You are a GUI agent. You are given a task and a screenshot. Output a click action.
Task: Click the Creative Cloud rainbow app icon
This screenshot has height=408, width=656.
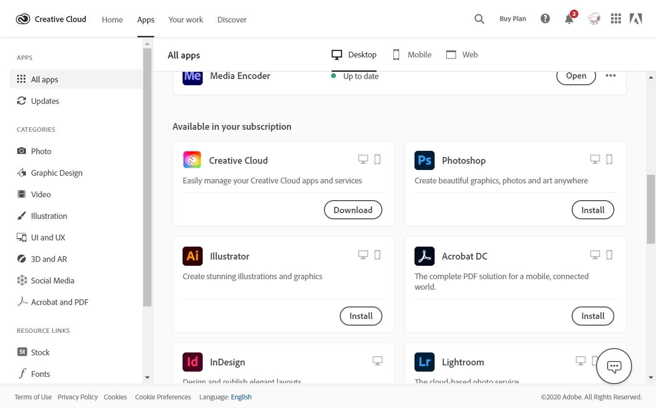(x=192, y=159)
